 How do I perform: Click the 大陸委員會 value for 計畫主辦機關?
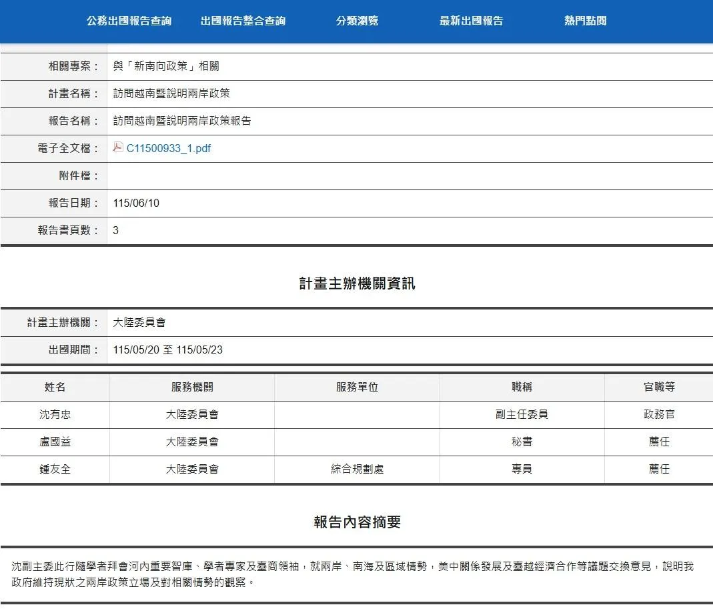[139, 322]
